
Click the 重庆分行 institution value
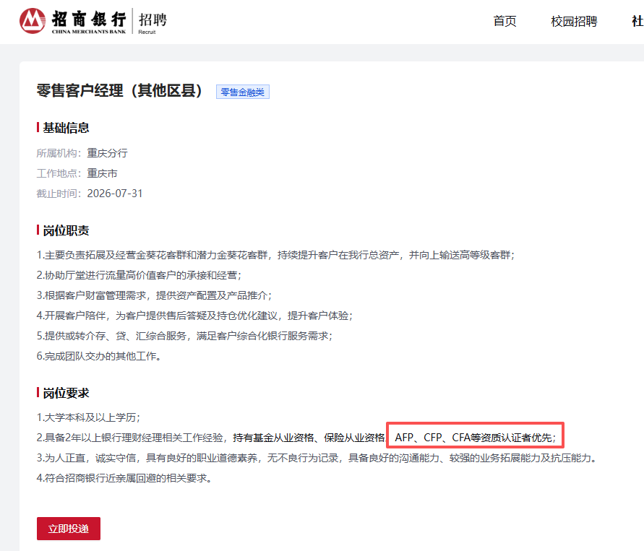[107, 153]
